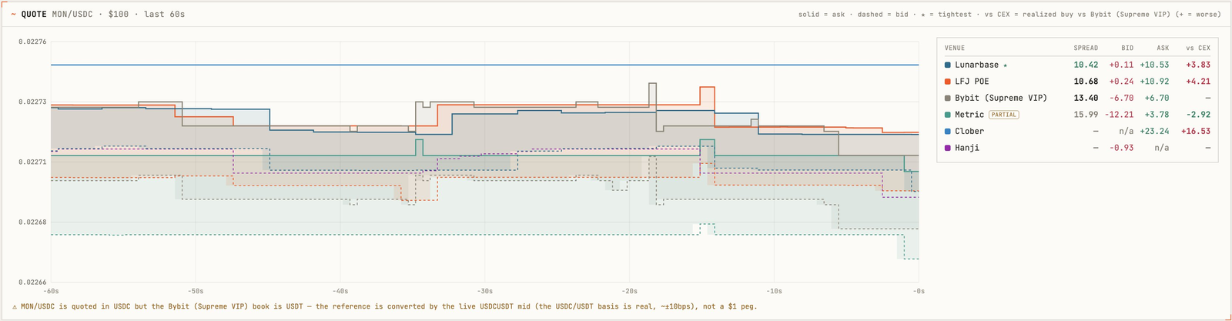
Task: Click Lunarbase ask value +10.53
Action: pyautogui.click(x=1154, y=65)
